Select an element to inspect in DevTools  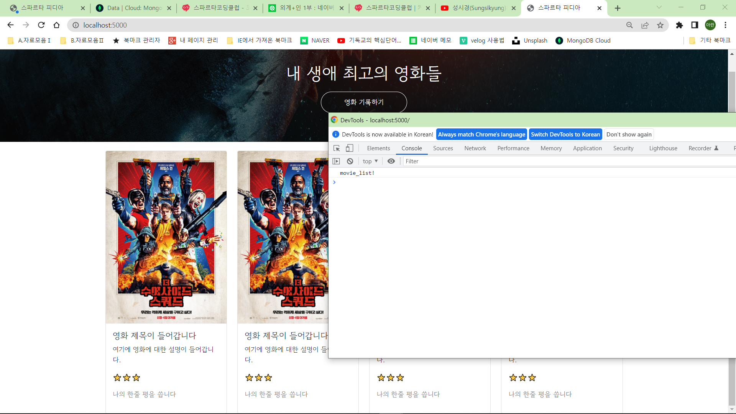(337, 148)
